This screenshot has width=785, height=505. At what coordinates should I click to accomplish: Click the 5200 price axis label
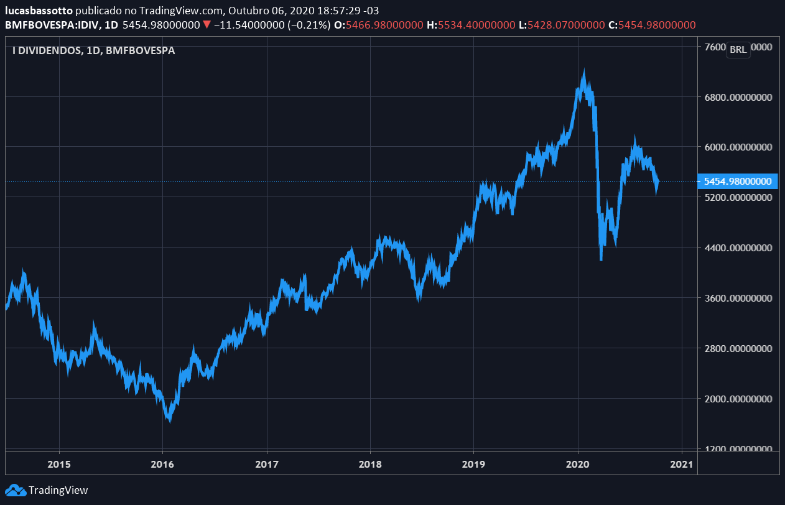738,197
